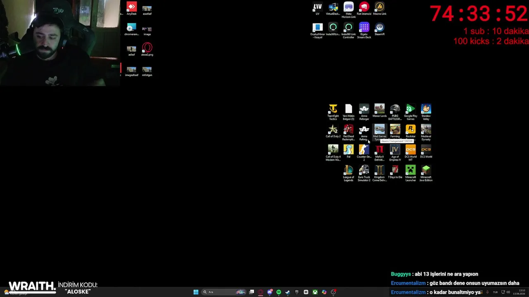Viewport: 529px width, 297px height.
Task: Open the Xbox app from taskbar
Action: coord(315,292)
